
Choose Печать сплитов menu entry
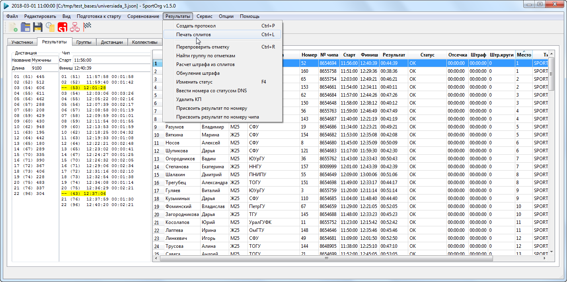click(223, 35)
